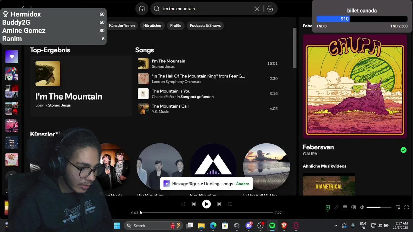Click microphone icon in system tray

pyautogui.click(x=353, y=226)
